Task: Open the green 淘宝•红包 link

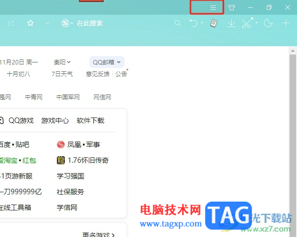Action: coord(18,160)
